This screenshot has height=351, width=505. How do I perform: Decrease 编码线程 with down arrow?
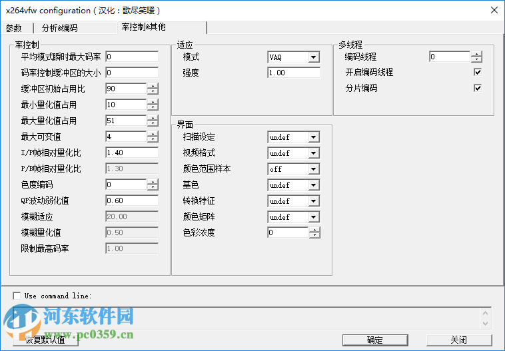point(476,59)
